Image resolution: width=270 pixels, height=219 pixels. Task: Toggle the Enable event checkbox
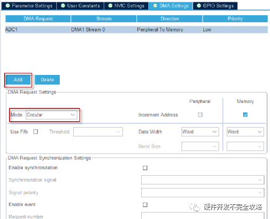(x=145, y=205)
